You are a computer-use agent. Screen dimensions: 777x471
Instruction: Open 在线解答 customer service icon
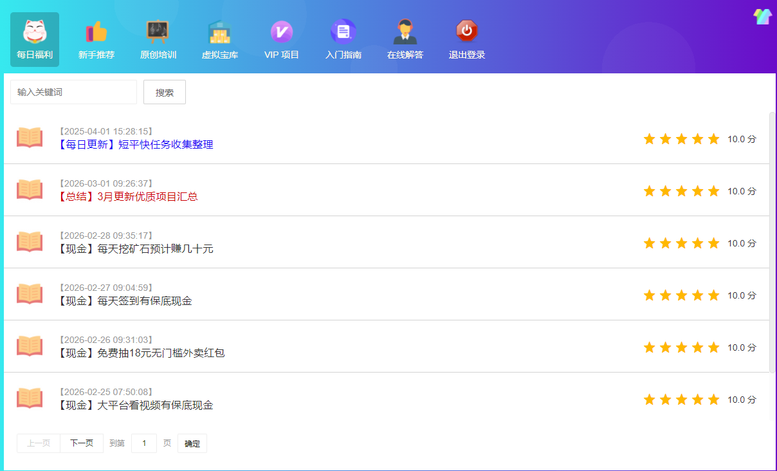[405, 32]
